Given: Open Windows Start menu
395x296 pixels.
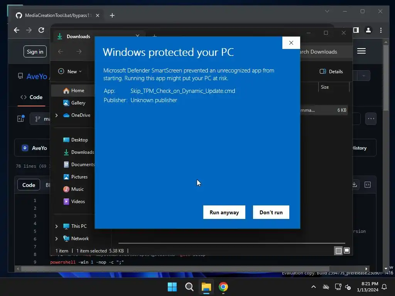Looking at the screenshot, I should pos(172,287).
